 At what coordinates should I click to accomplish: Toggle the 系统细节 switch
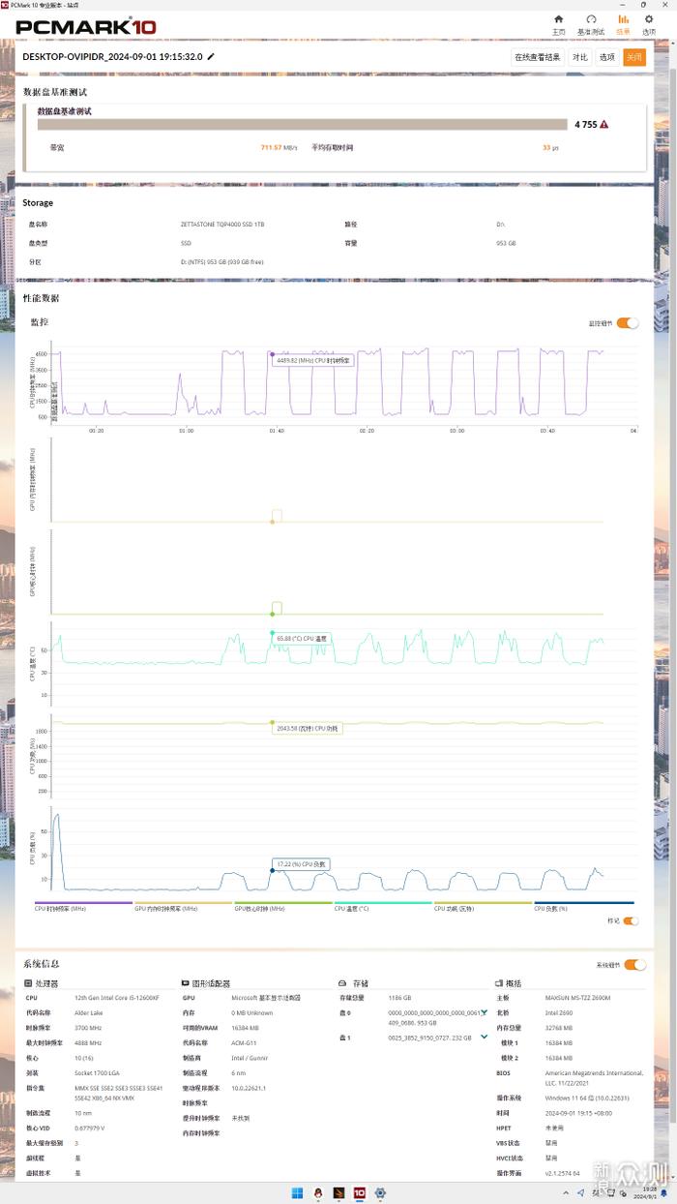coord(634,964)
